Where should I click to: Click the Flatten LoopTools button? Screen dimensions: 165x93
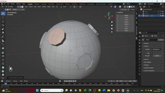126,22
